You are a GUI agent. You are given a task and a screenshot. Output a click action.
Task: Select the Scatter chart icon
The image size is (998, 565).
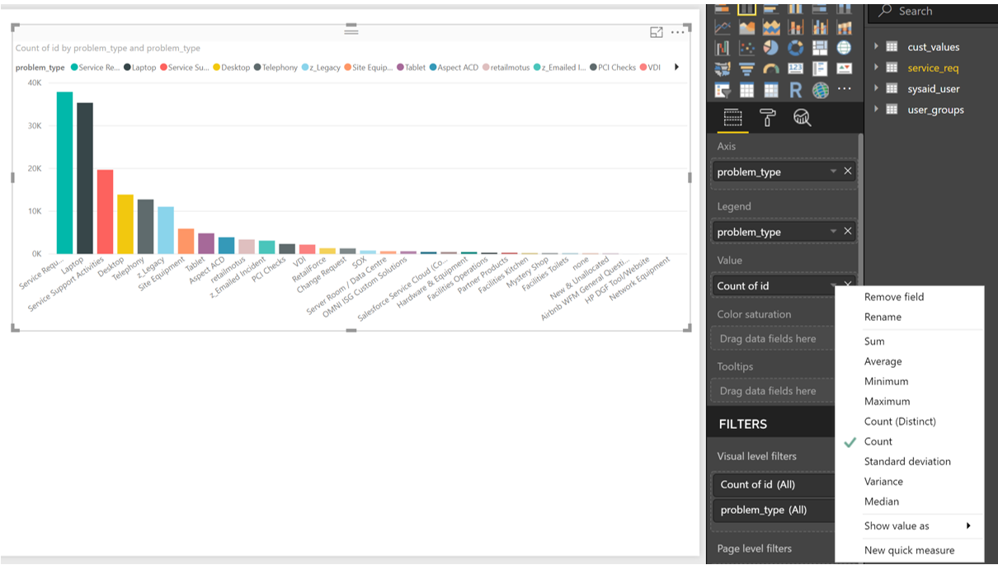point(747,48)
